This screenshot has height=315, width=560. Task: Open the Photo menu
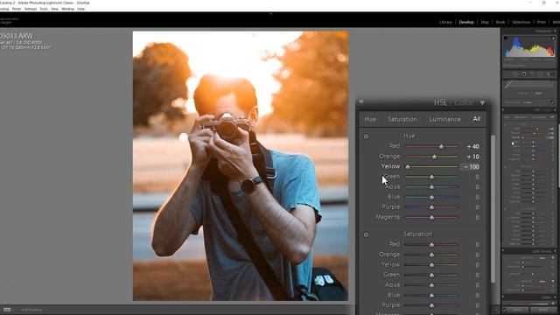click(x=17, y=9)
